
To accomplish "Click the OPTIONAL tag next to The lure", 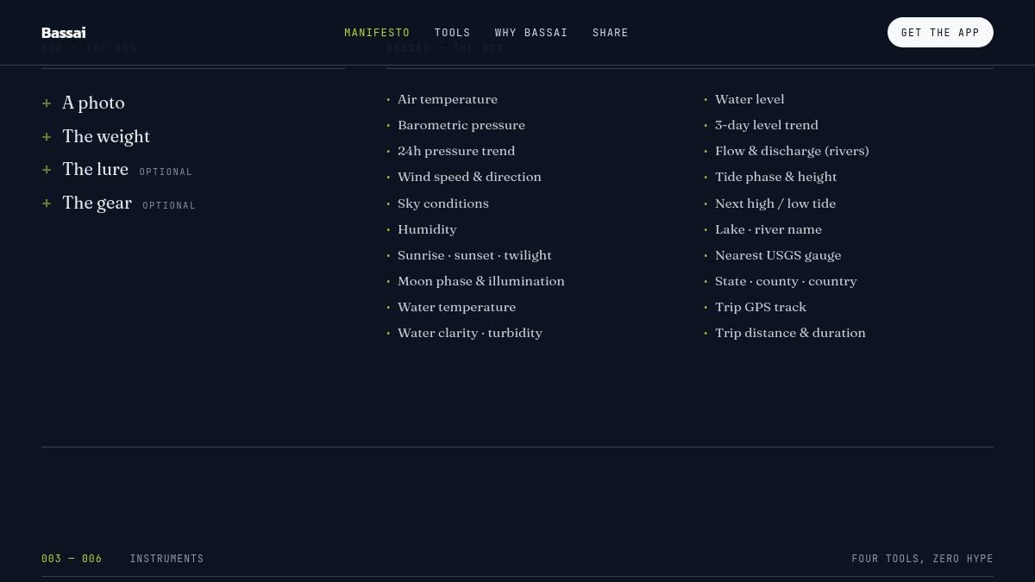I will click(x=166, y=172).
